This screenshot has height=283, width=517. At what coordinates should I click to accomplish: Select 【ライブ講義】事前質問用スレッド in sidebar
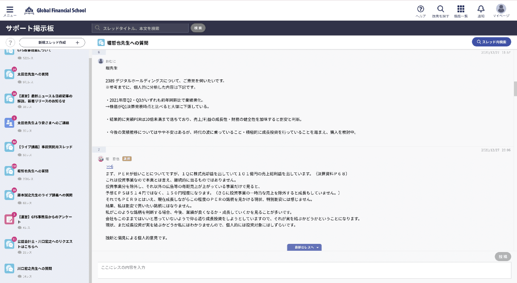tap(39, 147)
